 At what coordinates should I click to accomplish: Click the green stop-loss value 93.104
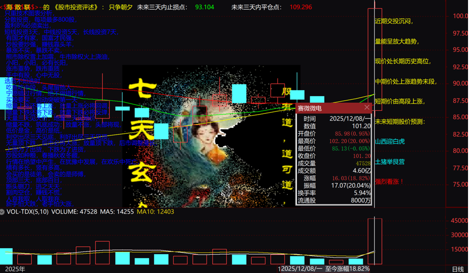(204, 7)
